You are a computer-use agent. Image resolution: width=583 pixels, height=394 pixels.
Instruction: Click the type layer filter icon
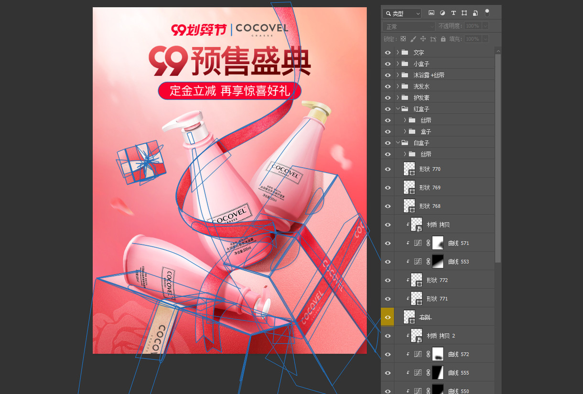point(453,13)
